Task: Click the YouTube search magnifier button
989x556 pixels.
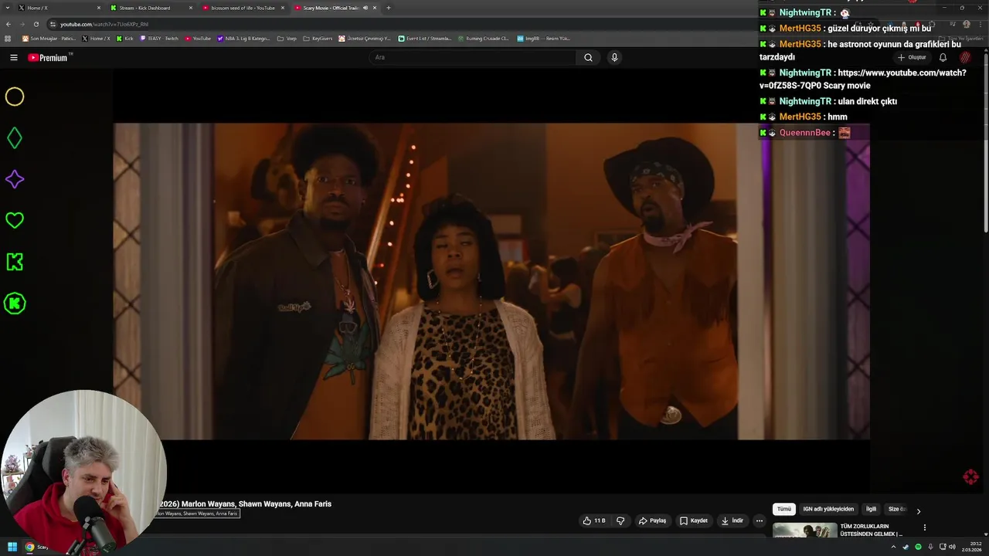Action: 588,57
